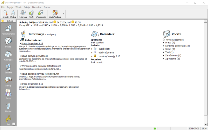Click the 1 CHF = 3,8165 rate
208x130 pixels.
pyautogui.click(x=77, y=25)
